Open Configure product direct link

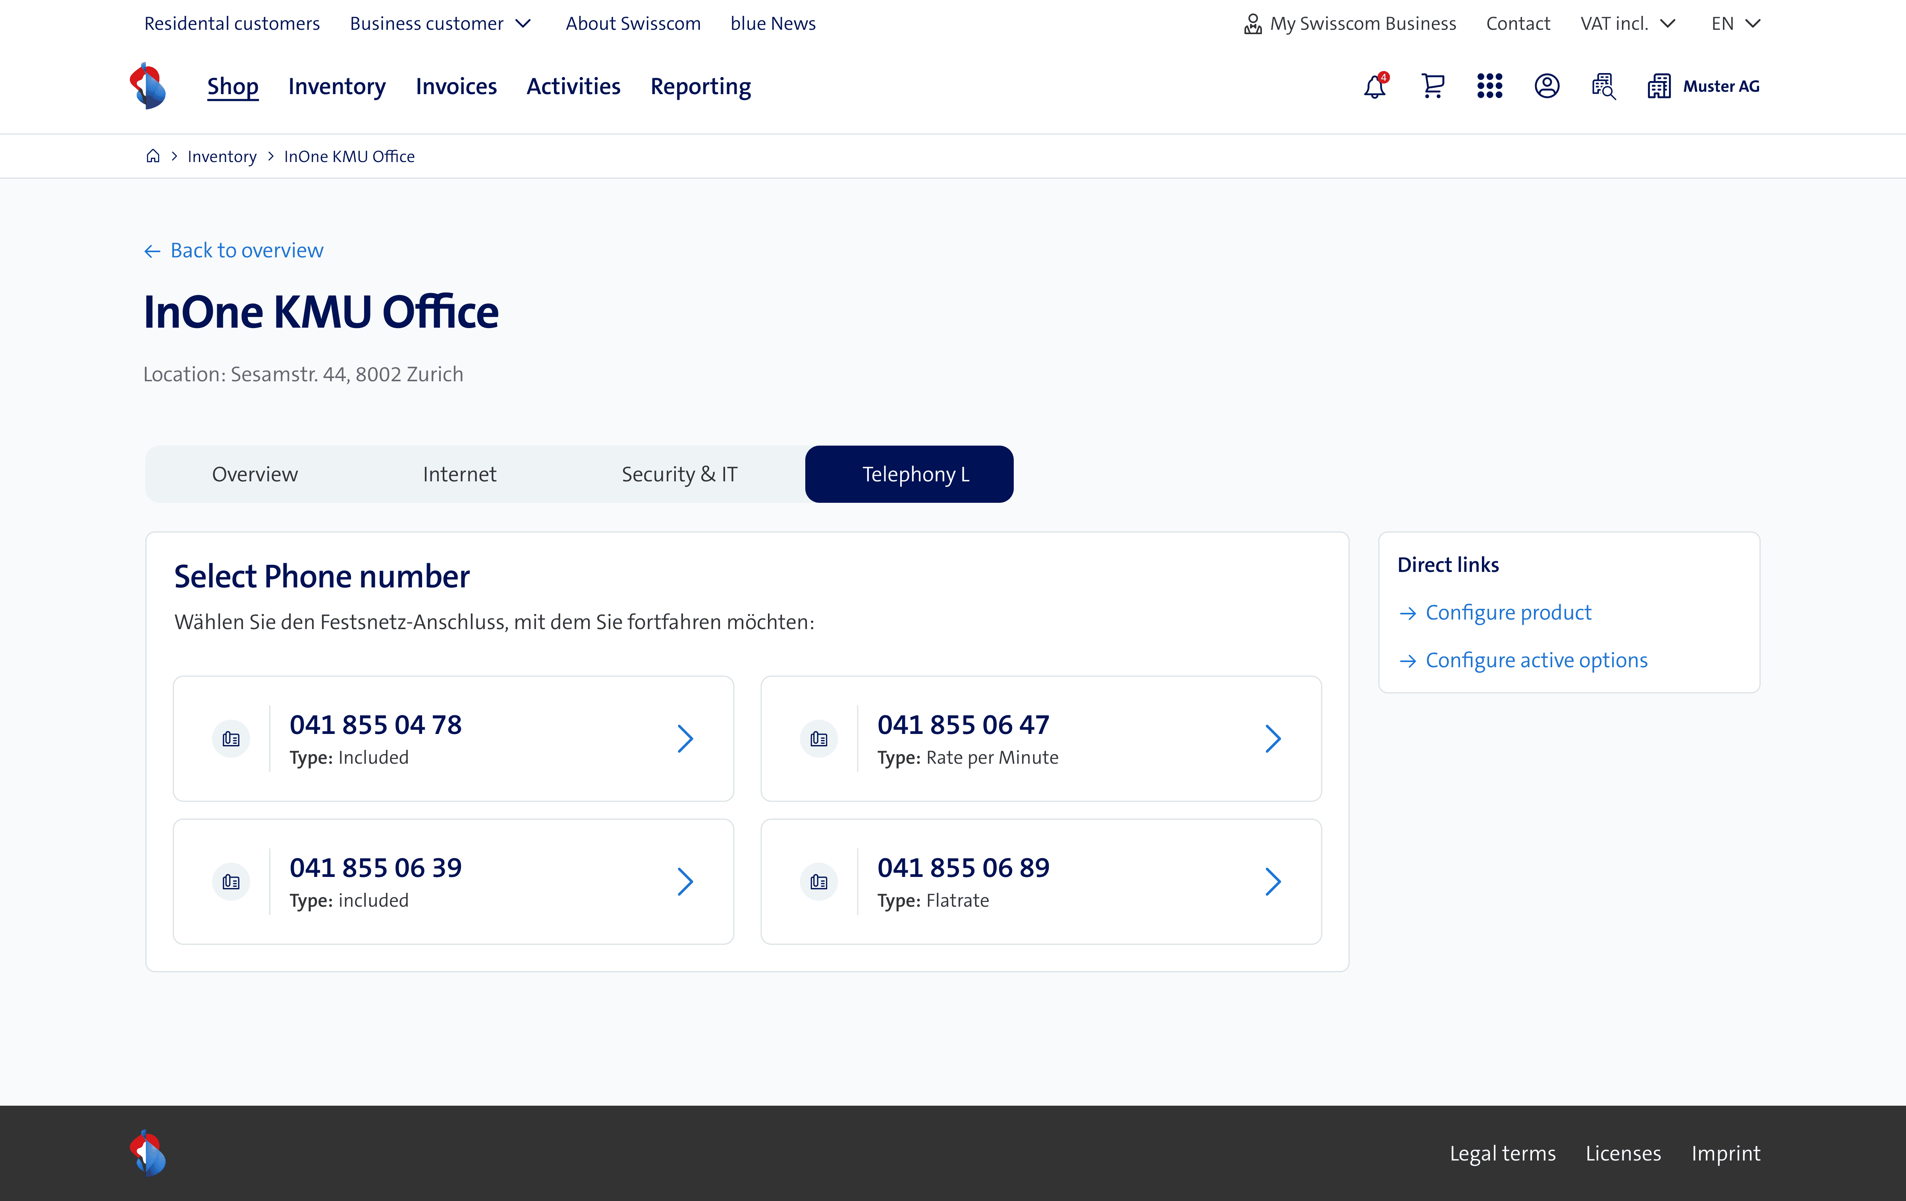[x=1509, y=613]
